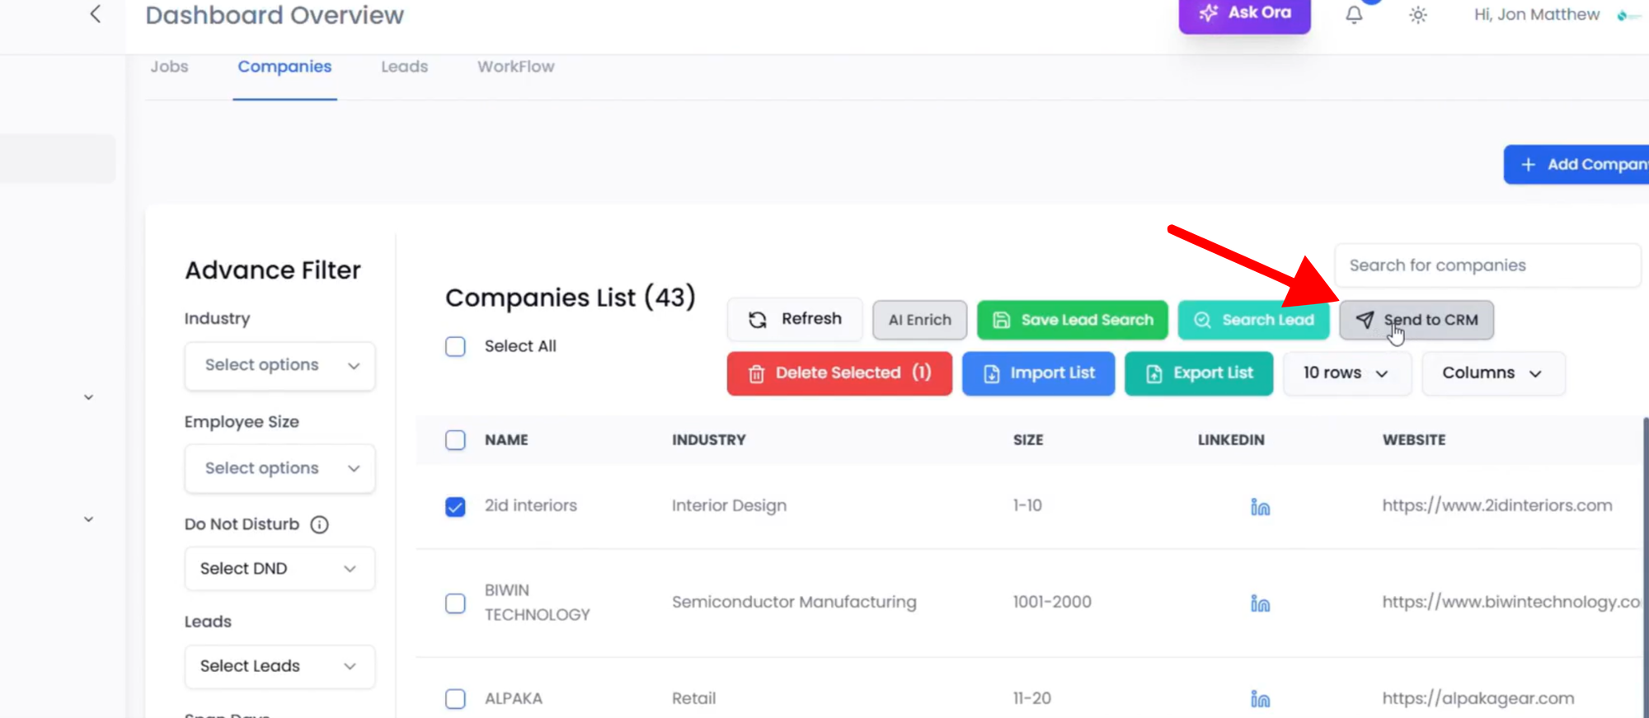
Task: Open the Industry select options dropdown
Action: click(x=280, y=365)
